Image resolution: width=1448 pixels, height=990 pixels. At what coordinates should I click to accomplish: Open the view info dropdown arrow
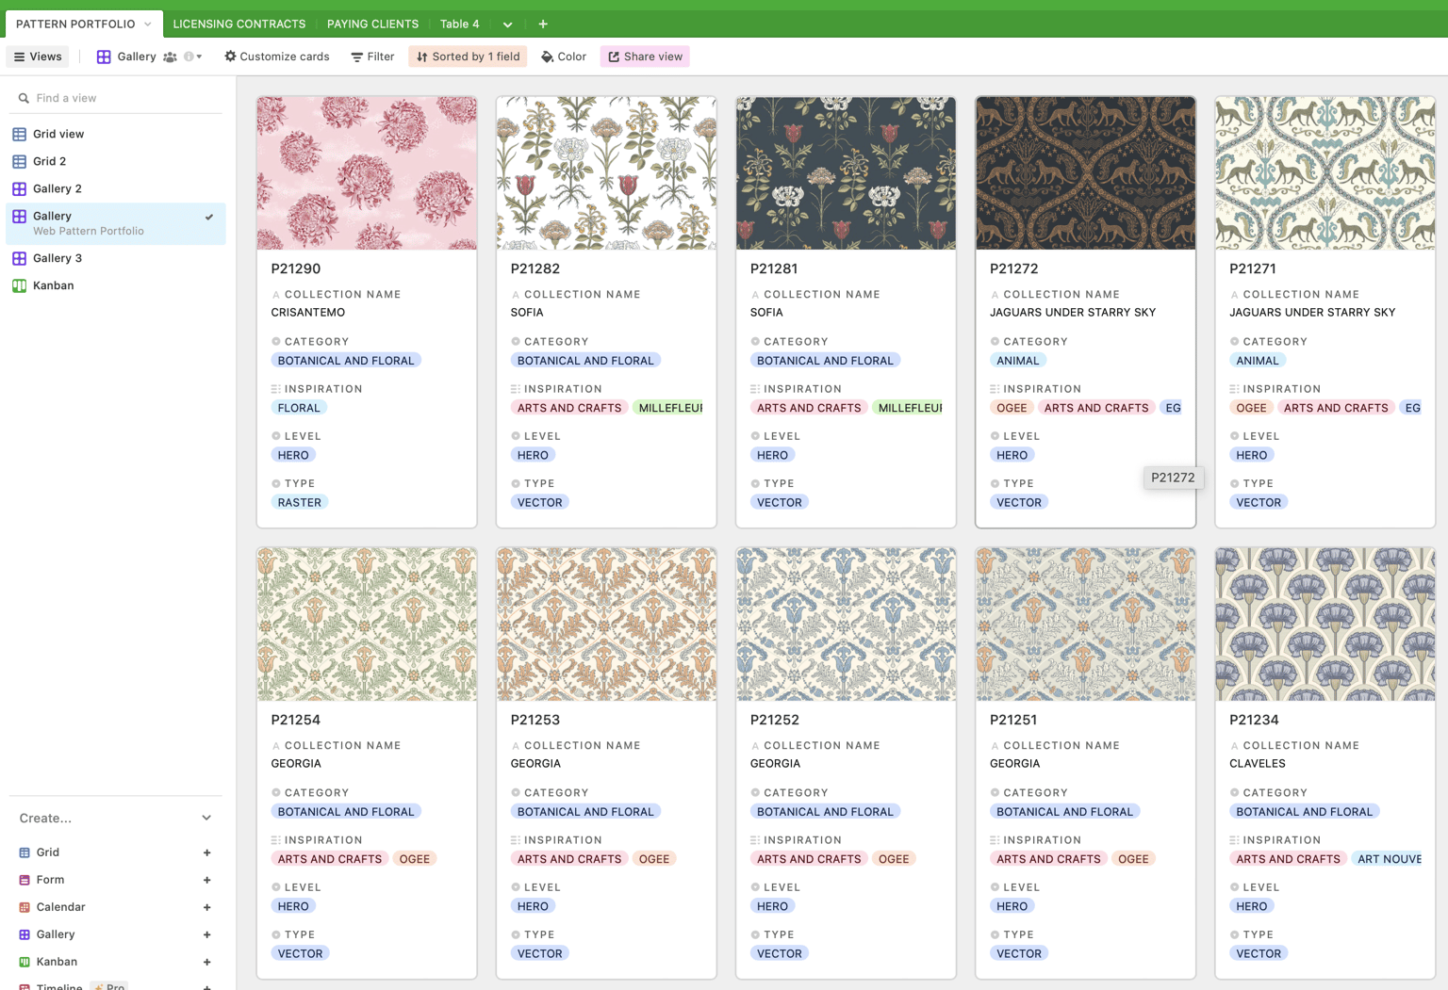click(199, 57)
